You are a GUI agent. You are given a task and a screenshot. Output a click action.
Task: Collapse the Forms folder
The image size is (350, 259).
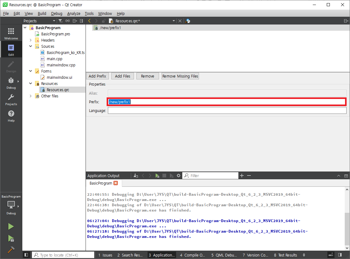coord(31,71)
